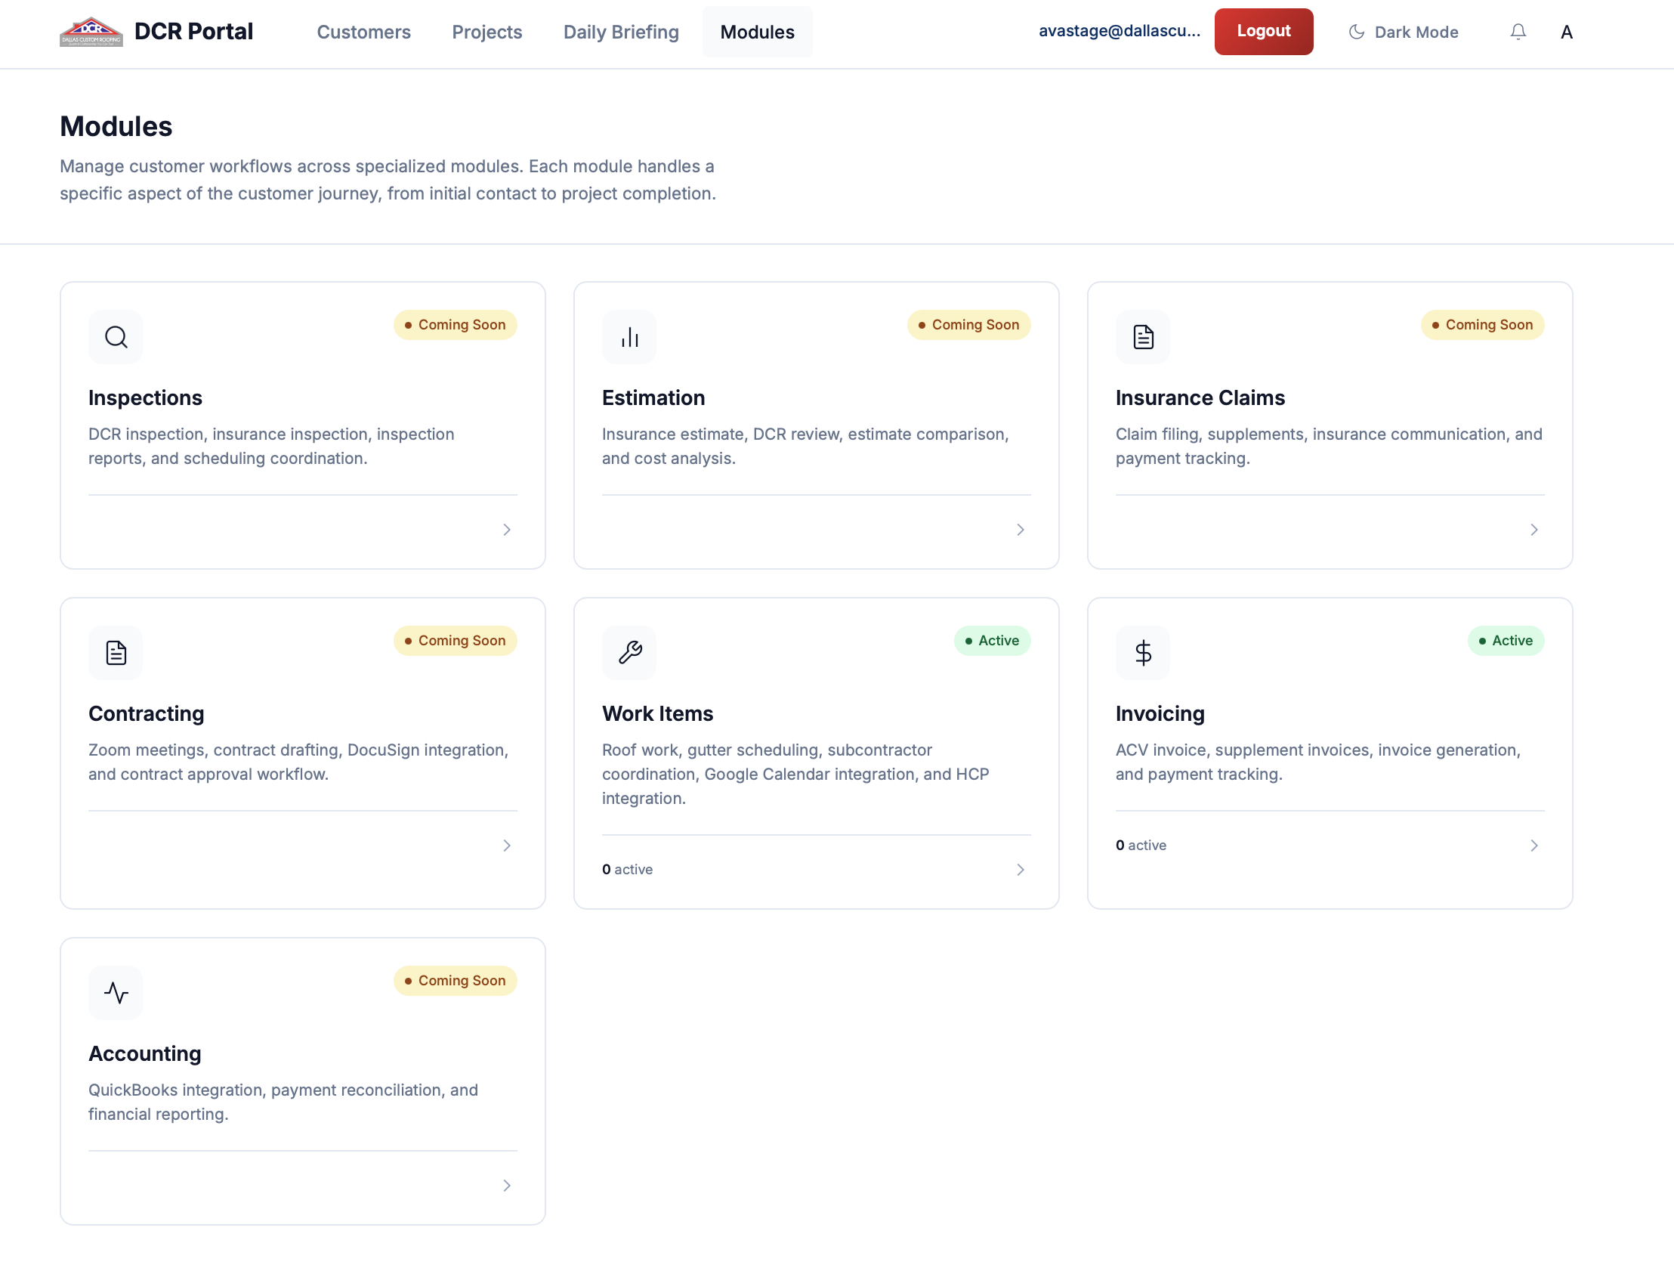Select the Invoicing dollar sign icon
This screenshot has height=1277, width=1674.
click(1142, 652)
